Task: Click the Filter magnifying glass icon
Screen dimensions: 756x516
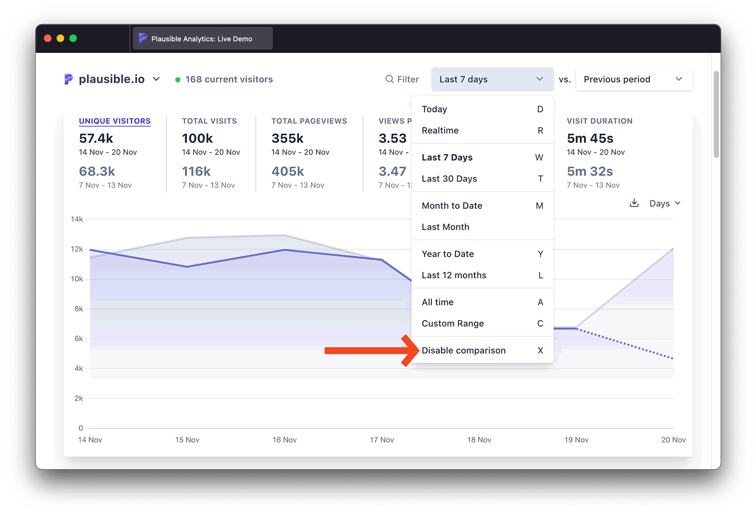Action: coord(389,79)
